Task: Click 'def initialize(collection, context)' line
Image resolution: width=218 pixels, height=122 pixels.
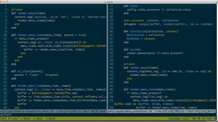Action: [151, 32]
